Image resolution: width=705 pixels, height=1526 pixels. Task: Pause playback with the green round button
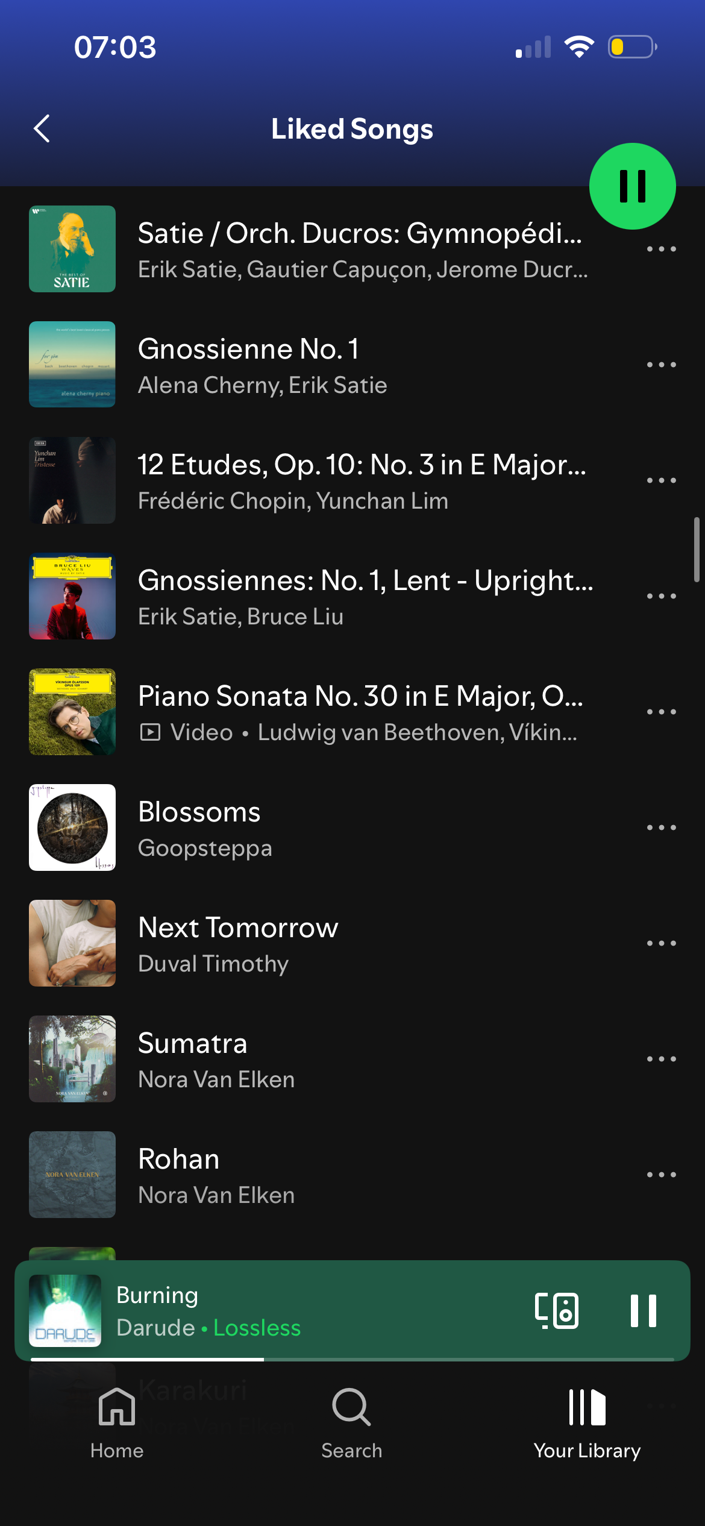(632, 186)
